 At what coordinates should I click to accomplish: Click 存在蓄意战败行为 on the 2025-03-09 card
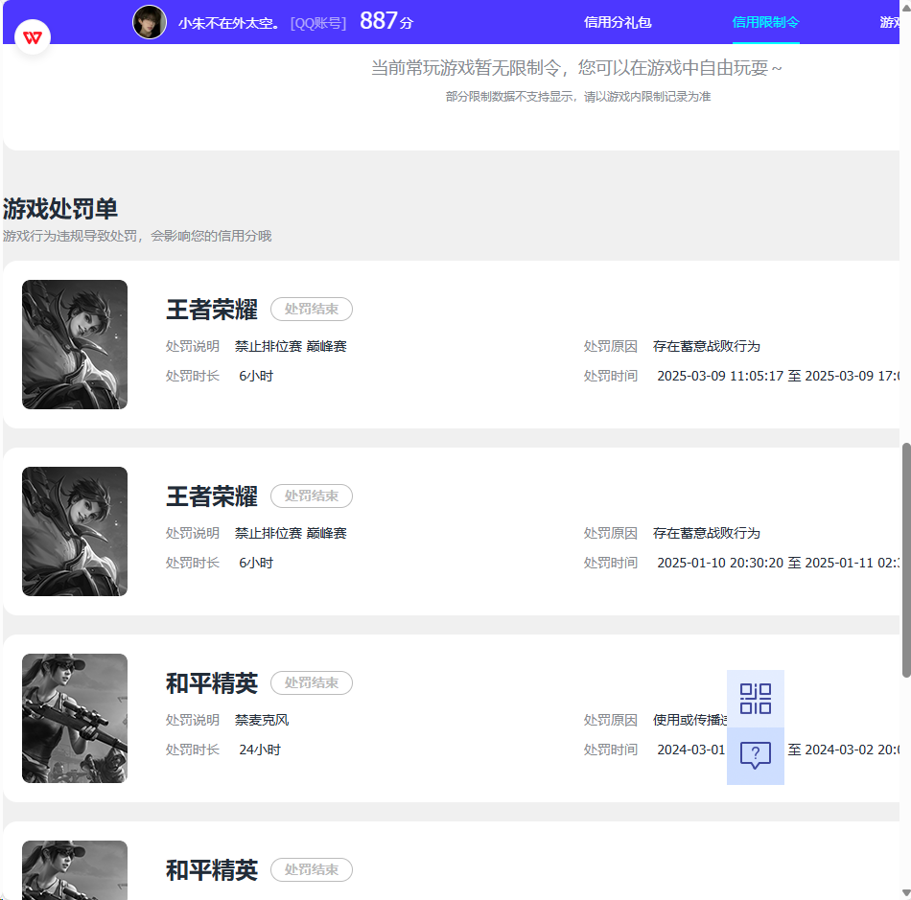[707, 346]
